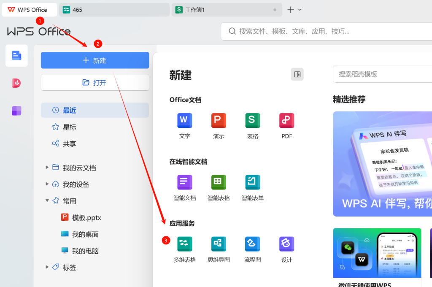The width and height of the screenshot is (432, 287).
Task: Create a new 文字 Word document
Action: pos(185,126)
